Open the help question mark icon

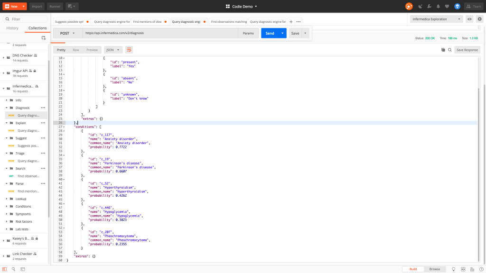point(481,269)
